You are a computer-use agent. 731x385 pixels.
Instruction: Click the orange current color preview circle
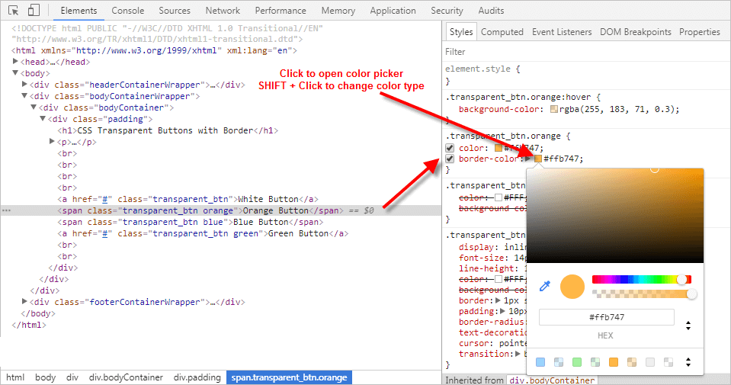[x=572, y=286]
